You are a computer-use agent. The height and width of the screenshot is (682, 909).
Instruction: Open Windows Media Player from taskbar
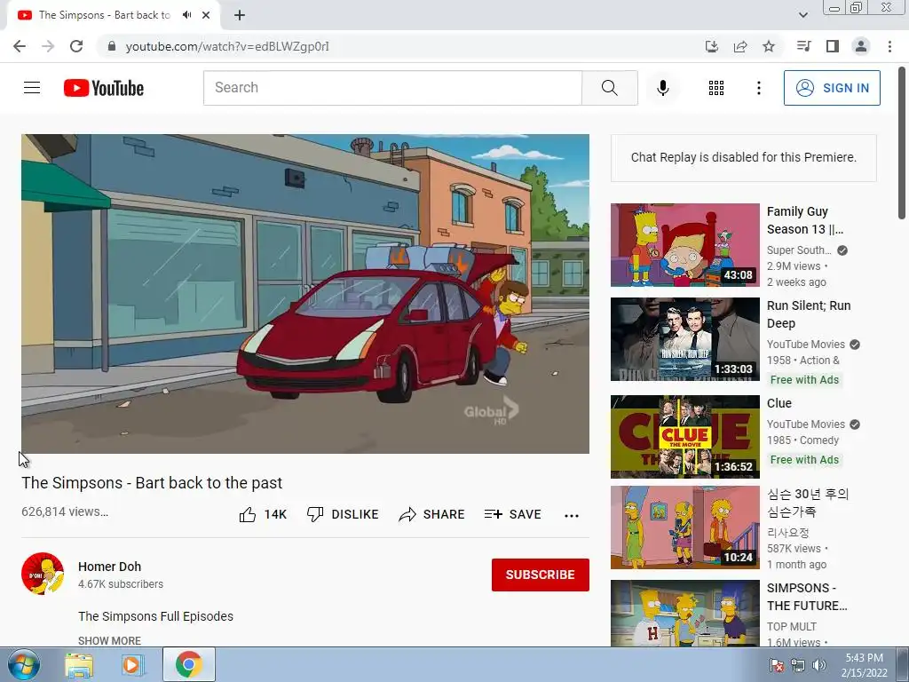(133, 664)
